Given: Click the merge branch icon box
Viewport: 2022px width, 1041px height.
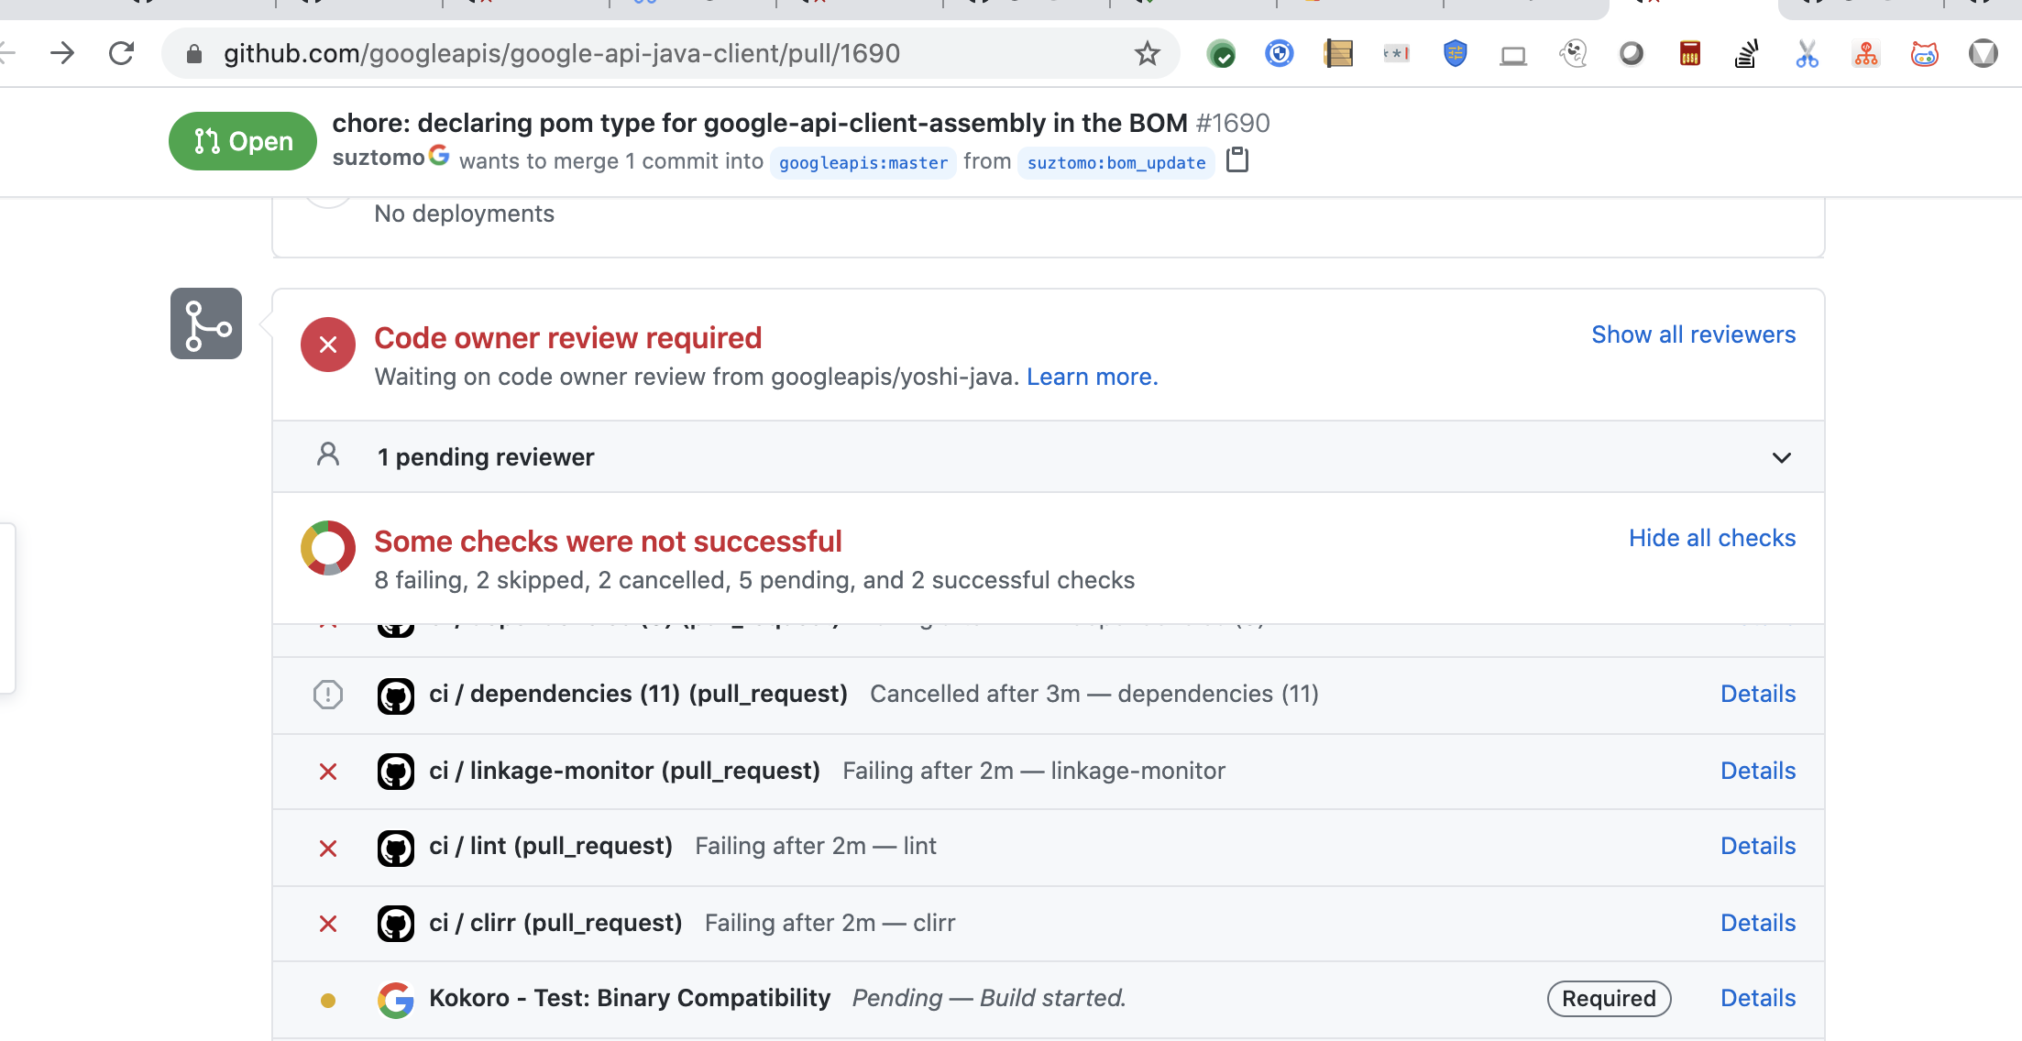Looking at the screenshot, I should click(206, 323).
